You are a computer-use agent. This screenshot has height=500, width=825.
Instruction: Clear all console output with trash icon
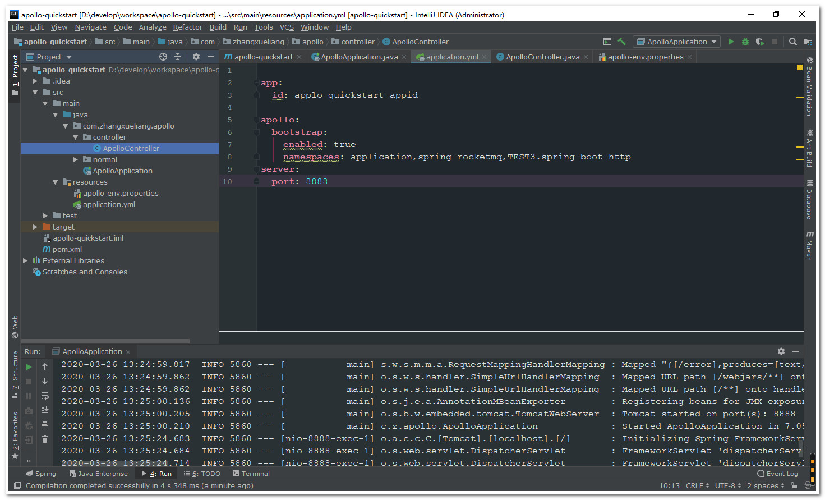pyautogui.click(x=45, y=439)
